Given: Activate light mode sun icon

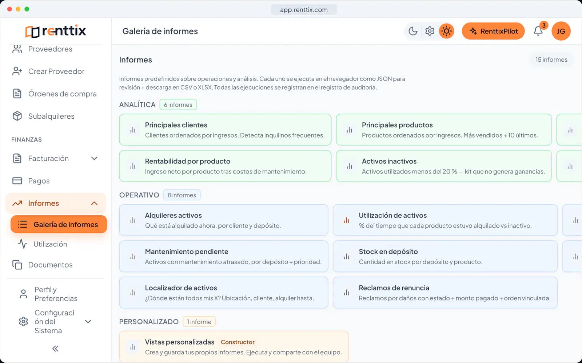Looking at the screenshot, I should 446,31.
